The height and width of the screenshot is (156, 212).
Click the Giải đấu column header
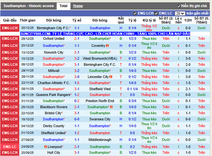coord(10,20)
